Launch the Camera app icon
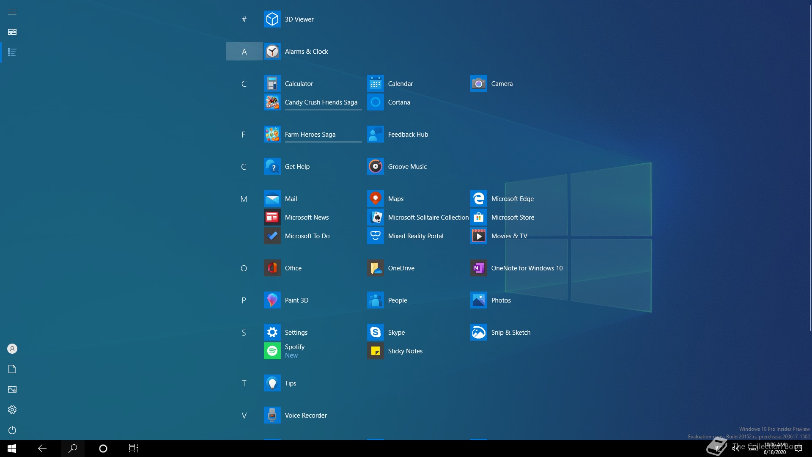The height and width of the screenshot is (457, 812). (478, 84)
